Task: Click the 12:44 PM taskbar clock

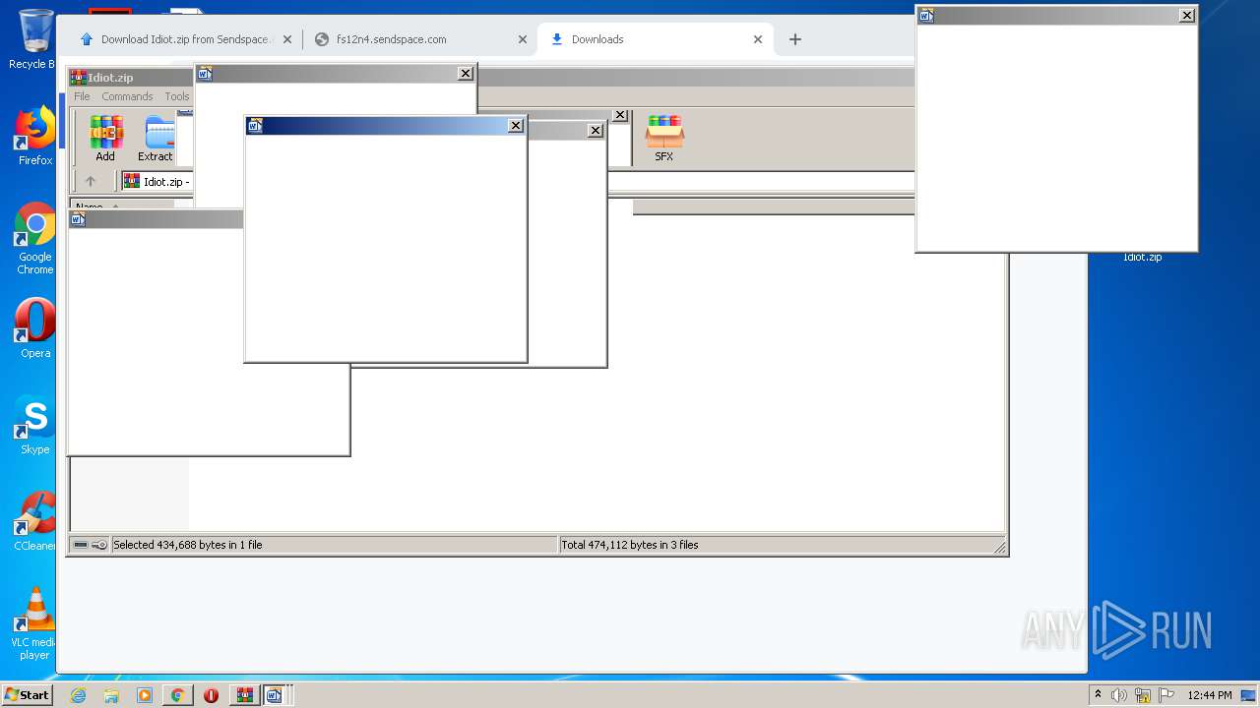Action: pos(1210,695)
